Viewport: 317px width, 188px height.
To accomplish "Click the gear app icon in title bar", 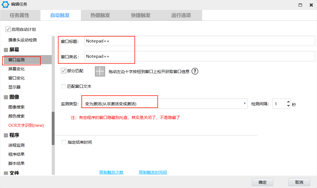I will [5, 5].
